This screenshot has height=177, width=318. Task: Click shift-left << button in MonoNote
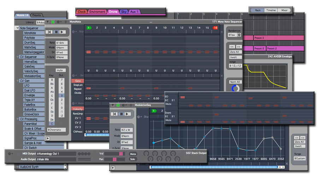click(232, 46)
